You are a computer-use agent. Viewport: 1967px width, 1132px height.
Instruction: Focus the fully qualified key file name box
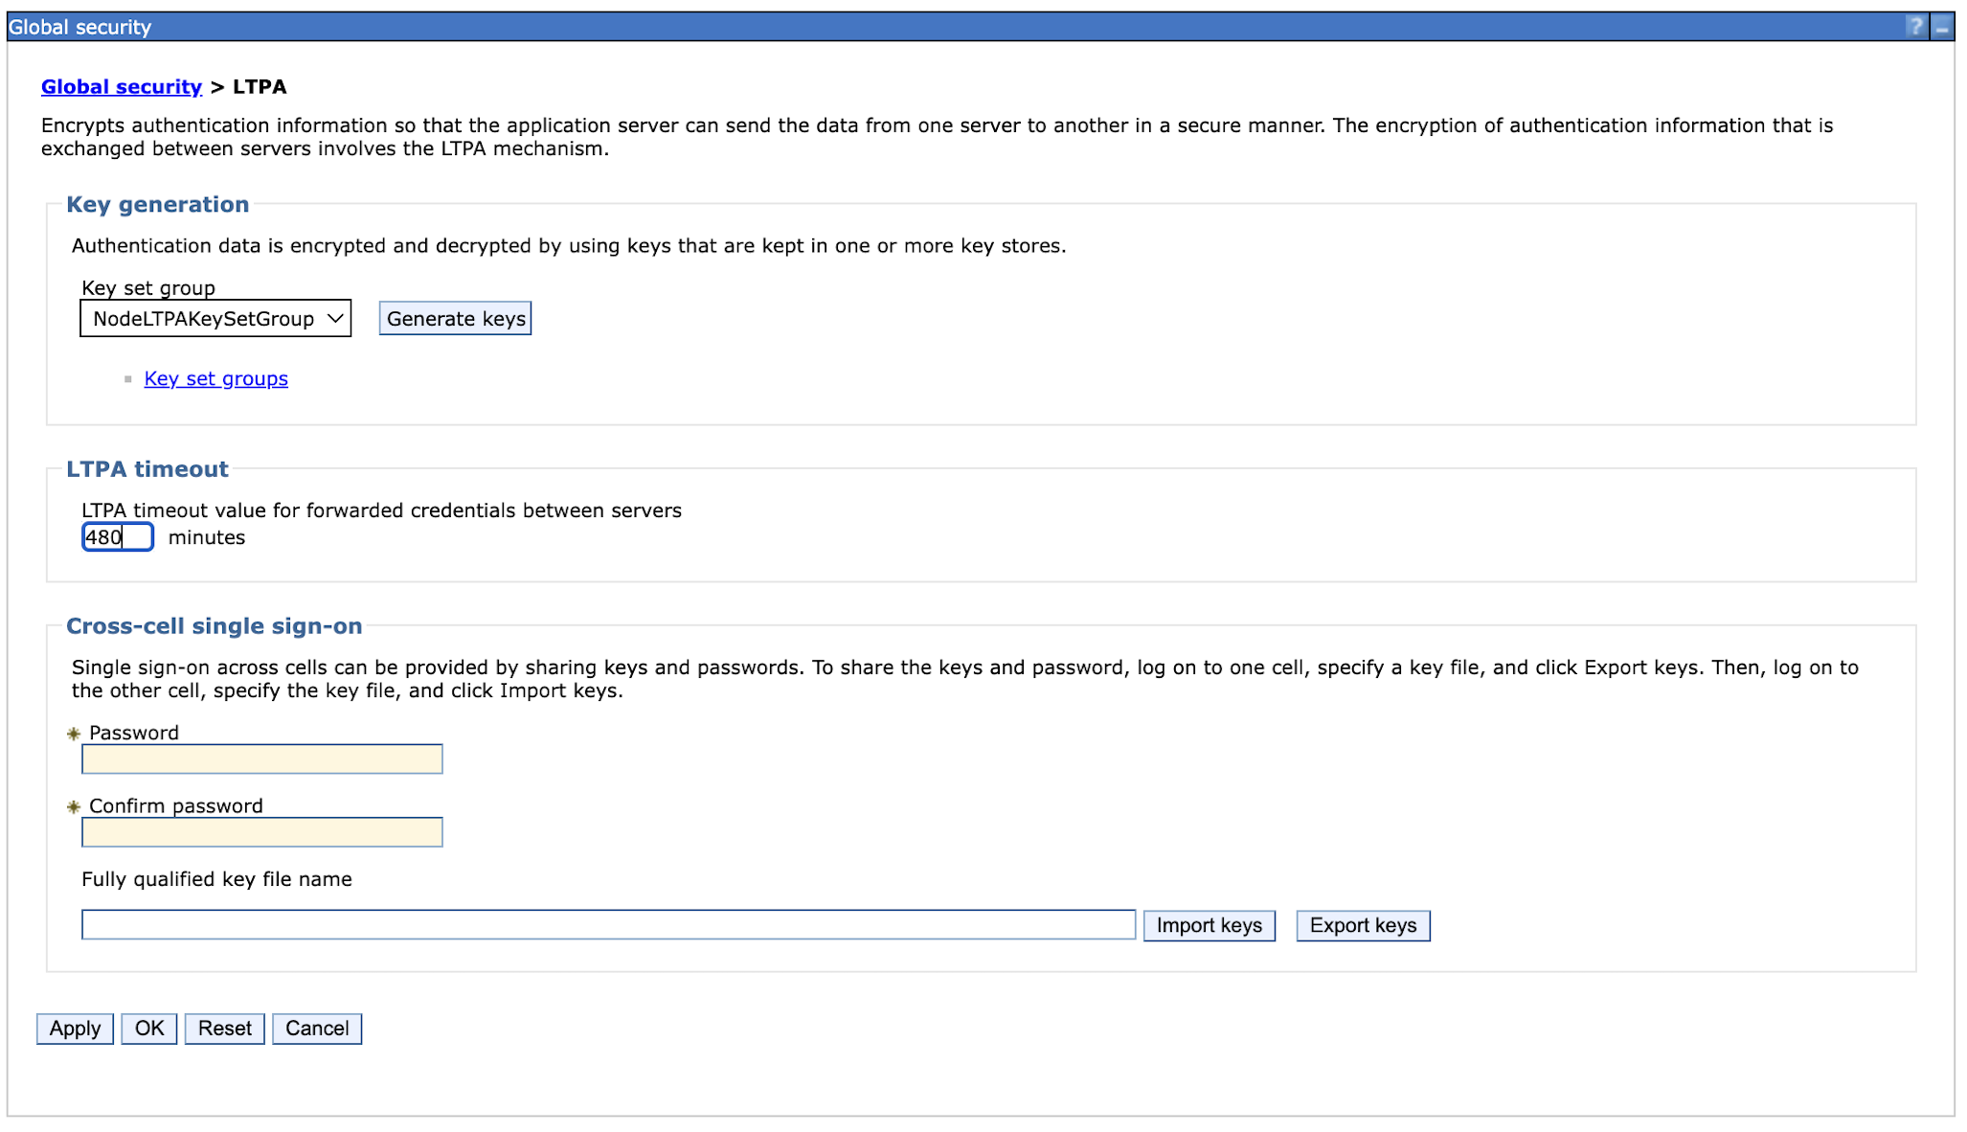(608, 925)
